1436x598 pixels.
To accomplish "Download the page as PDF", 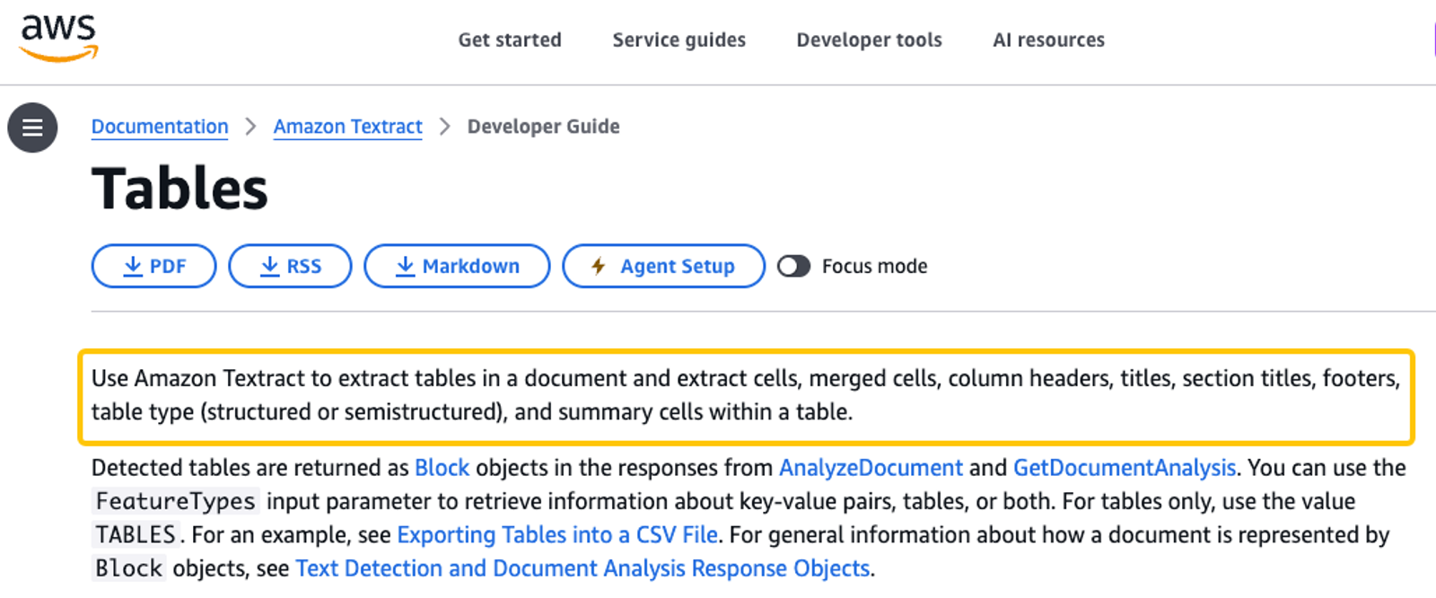I will [x=153, y=266].
